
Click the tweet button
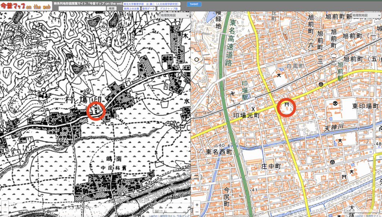coord(194,4)
